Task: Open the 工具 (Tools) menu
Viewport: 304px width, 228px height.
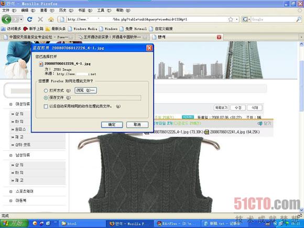Action: (x=104, y=10)
